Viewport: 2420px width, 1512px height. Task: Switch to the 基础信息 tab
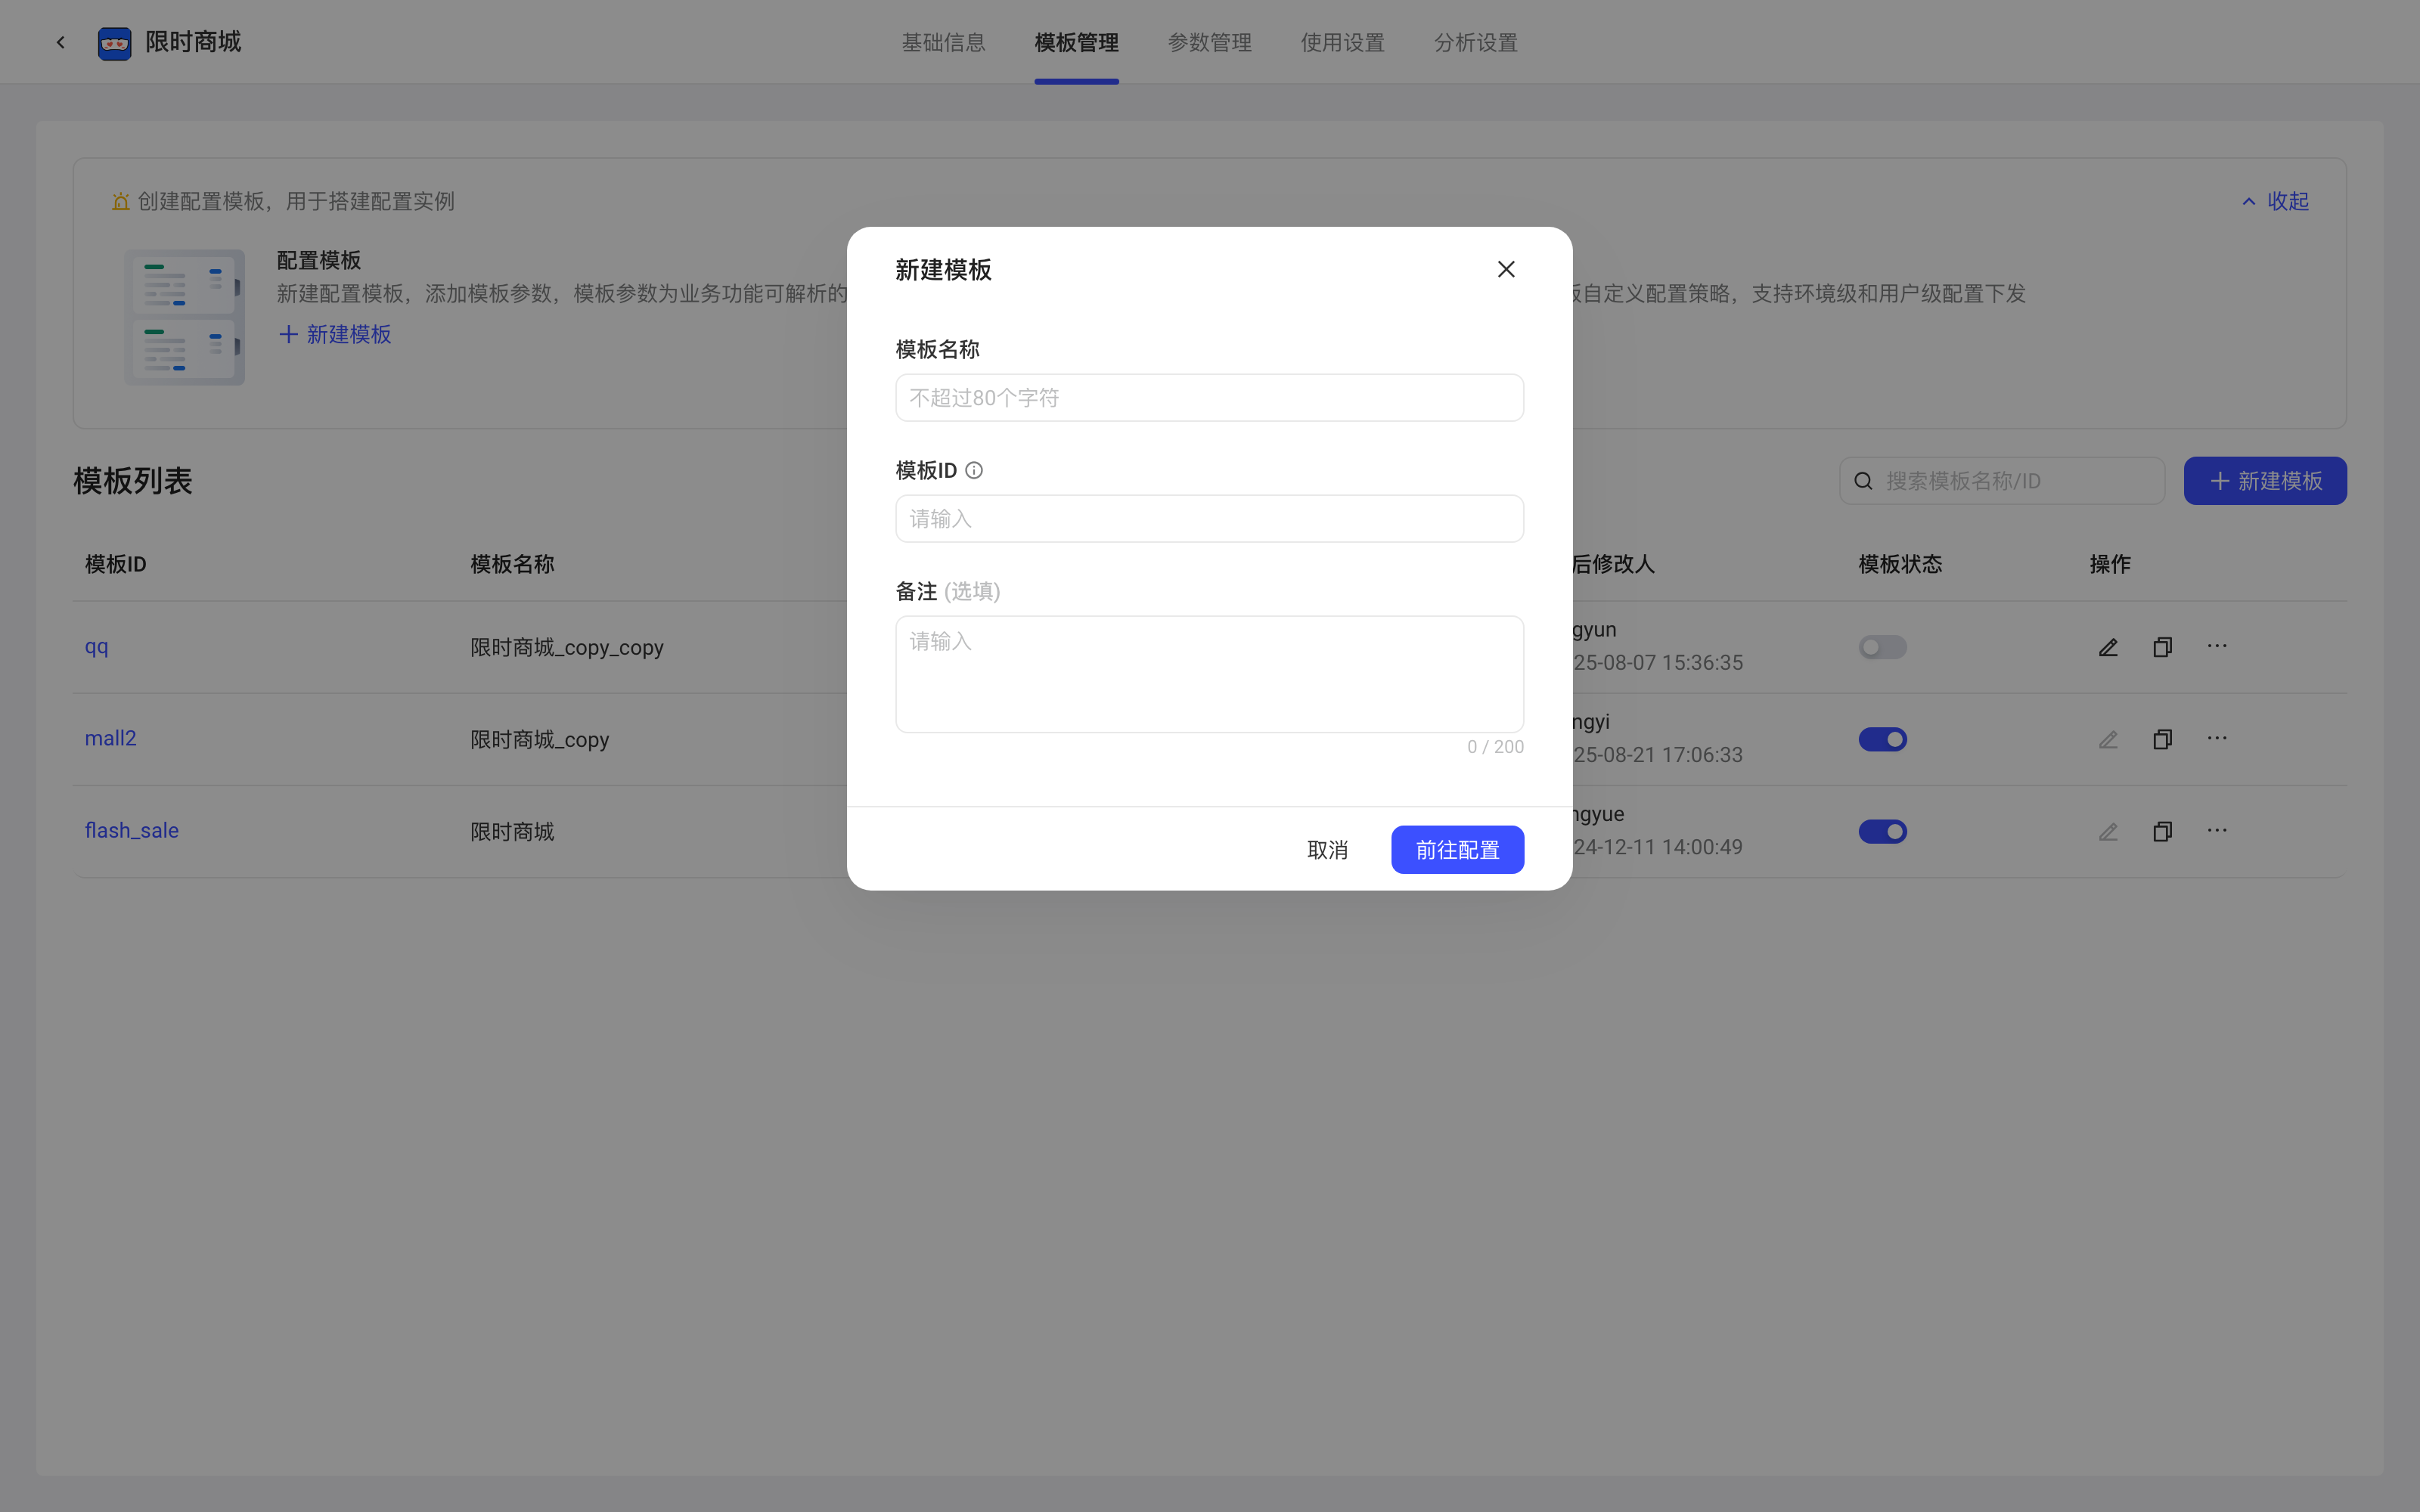(943, 42)
